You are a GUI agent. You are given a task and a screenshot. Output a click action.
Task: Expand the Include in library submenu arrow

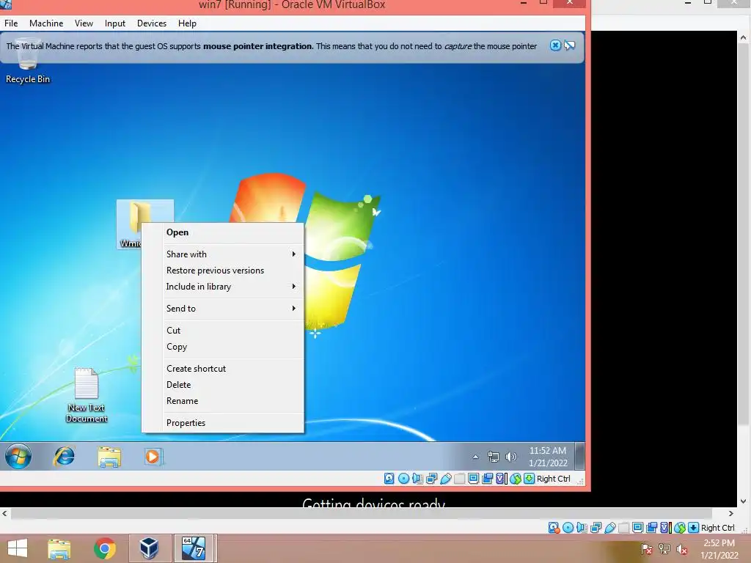[x=294, y=287]
